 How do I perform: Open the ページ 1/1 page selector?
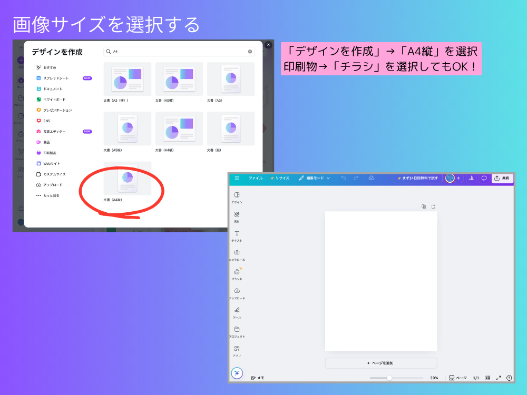[x=463, y=378]
